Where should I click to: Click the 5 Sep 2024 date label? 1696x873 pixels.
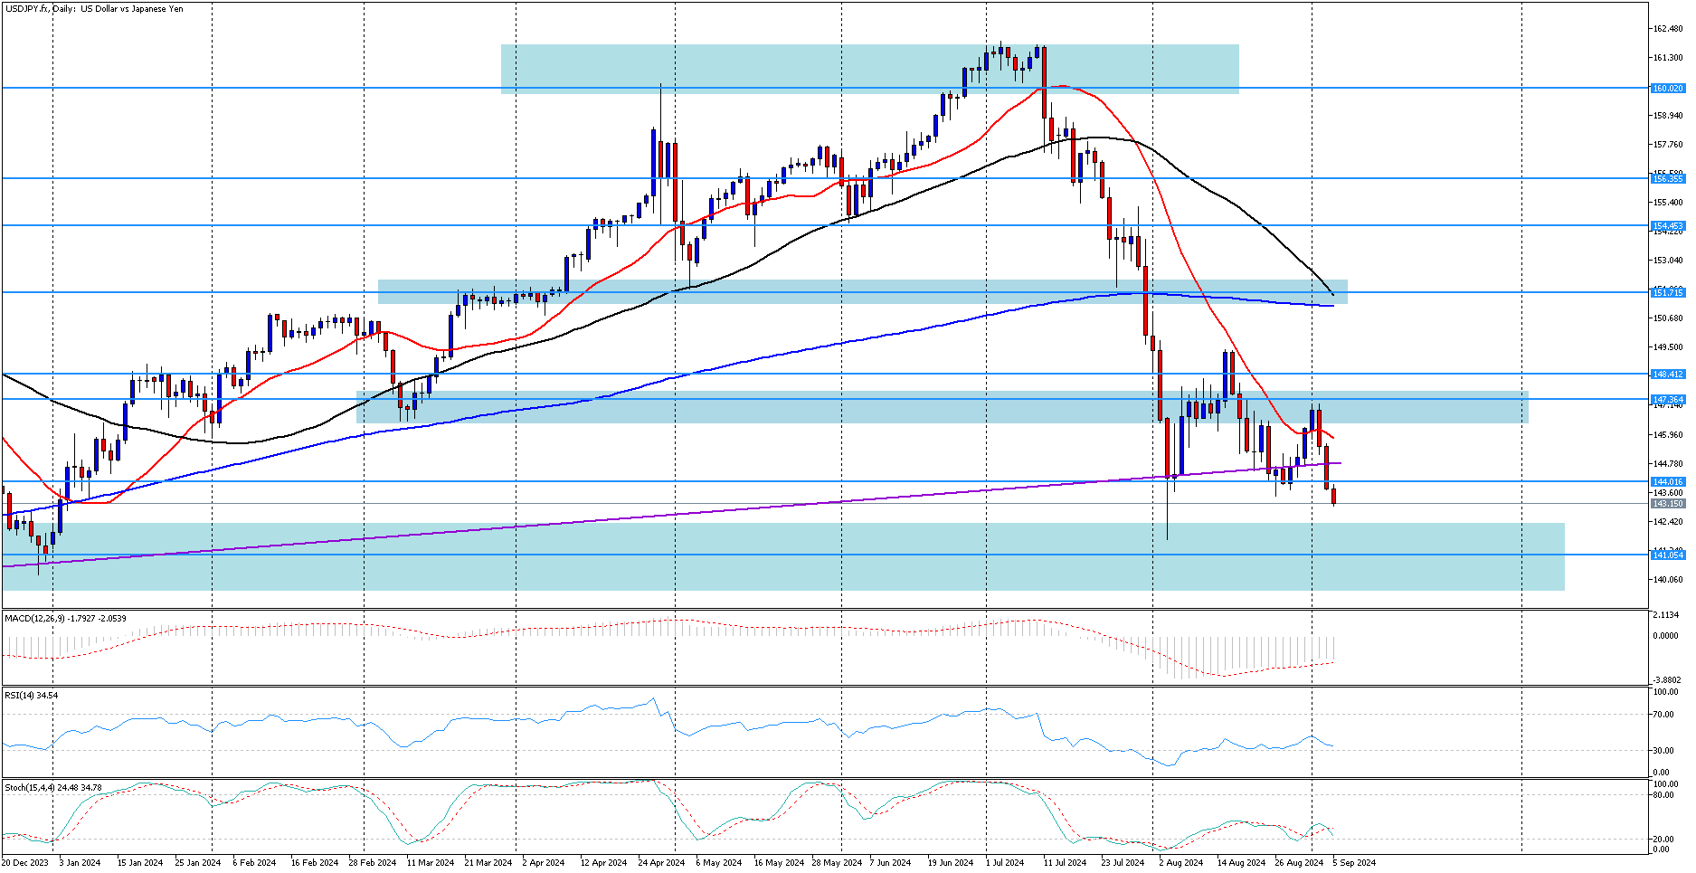[x=1353, y=863]
